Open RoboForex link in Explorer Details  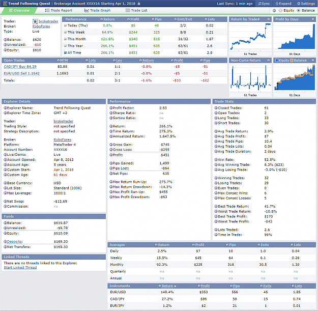(63, 139)
